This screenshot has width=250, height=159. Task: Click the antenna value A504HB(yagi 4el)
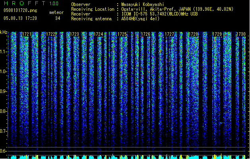pyautogui.click(x=140, y=19)
